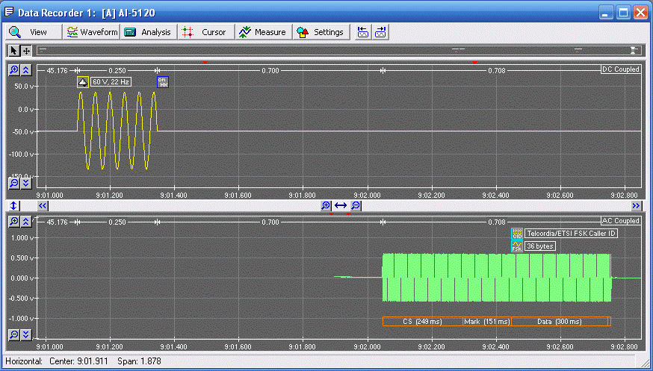
Task: Click the previous marker toolbar icon
Action: point(363,32)
